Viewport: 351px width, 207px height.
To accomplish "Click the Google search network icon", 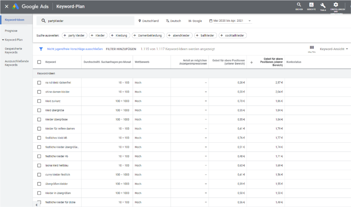I will coord(190,21).
